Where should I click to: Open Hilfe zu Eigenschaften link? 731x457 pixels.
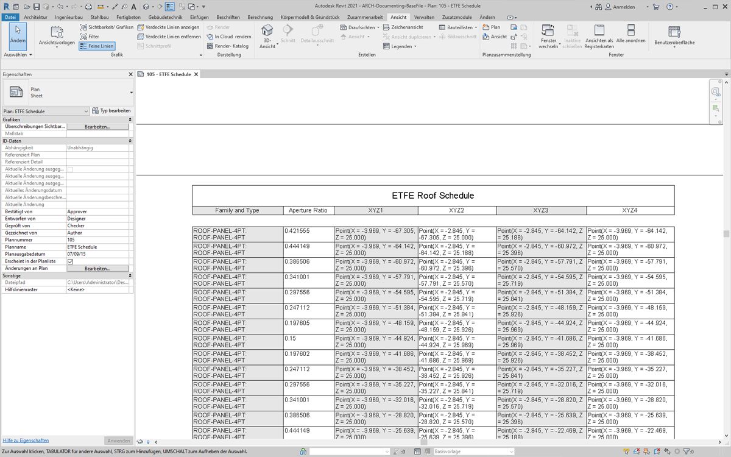[x=26, y=440]
